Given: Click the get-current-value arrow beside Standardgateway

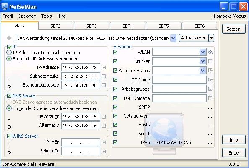Looking at the screenshot, I should [x=104, y=85].
